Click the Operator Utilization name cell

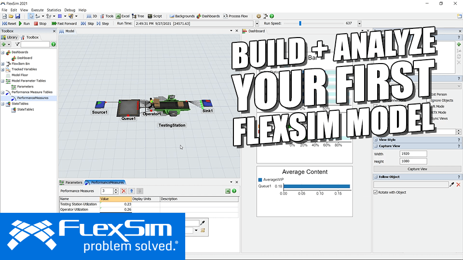coord(80,209)
